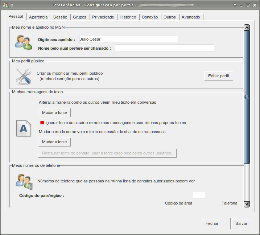Image resolution: width=260 pixels, height=235 pixels.
Task: Toggle Ignorar fonte do usuário remoto checkbox
Action: [42, 123]
